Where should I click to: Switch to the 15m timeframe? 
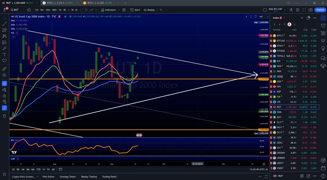tap(48, 10)
